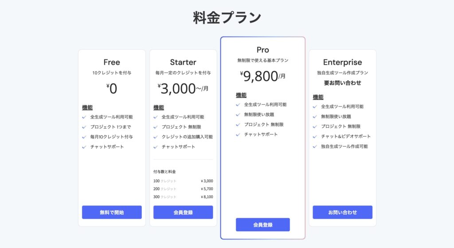The width and height of the screenshot is (454, 248).
Task: Select the 100 クレジット ¥3,000 row
Action: [x=183, y=181]
